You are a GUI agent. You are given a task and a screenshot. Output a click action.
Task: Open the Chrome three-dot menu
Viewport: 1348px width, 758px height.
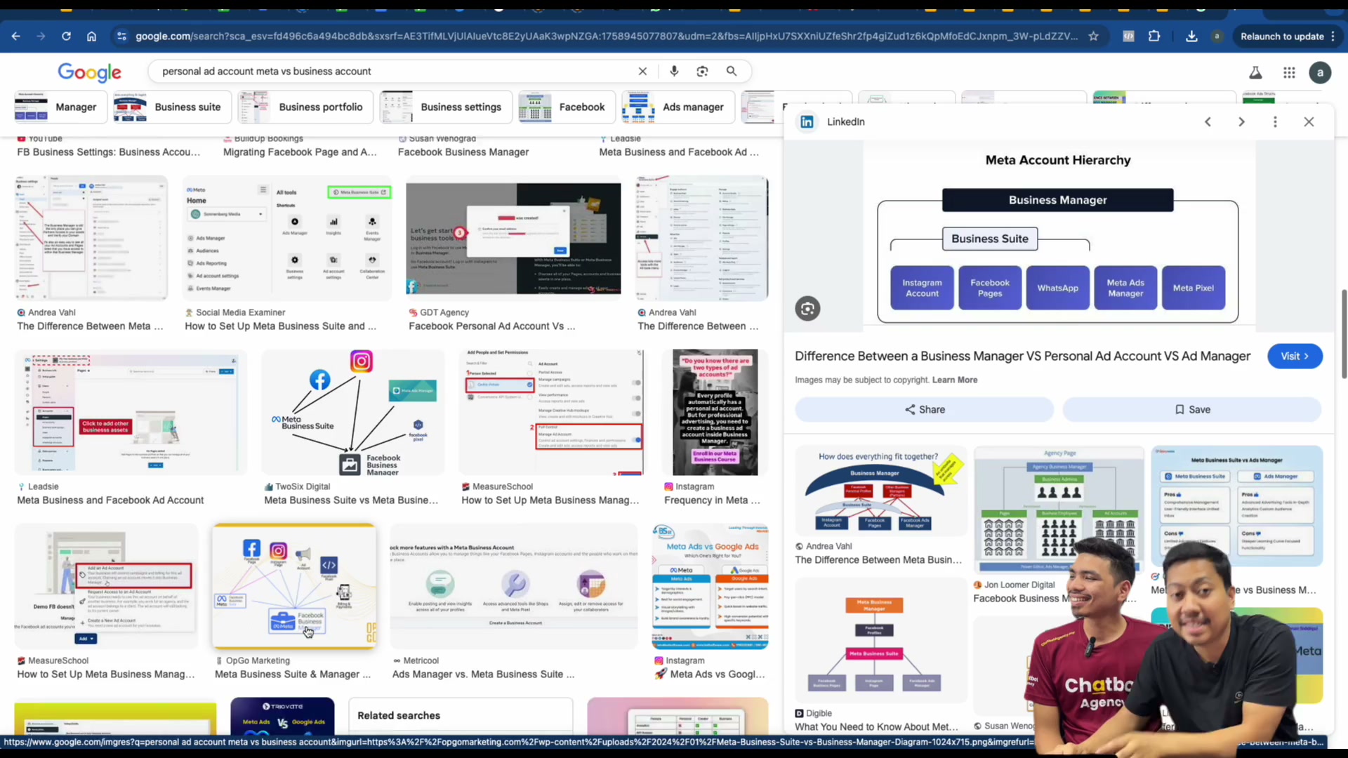click(x=1333, y=36)
